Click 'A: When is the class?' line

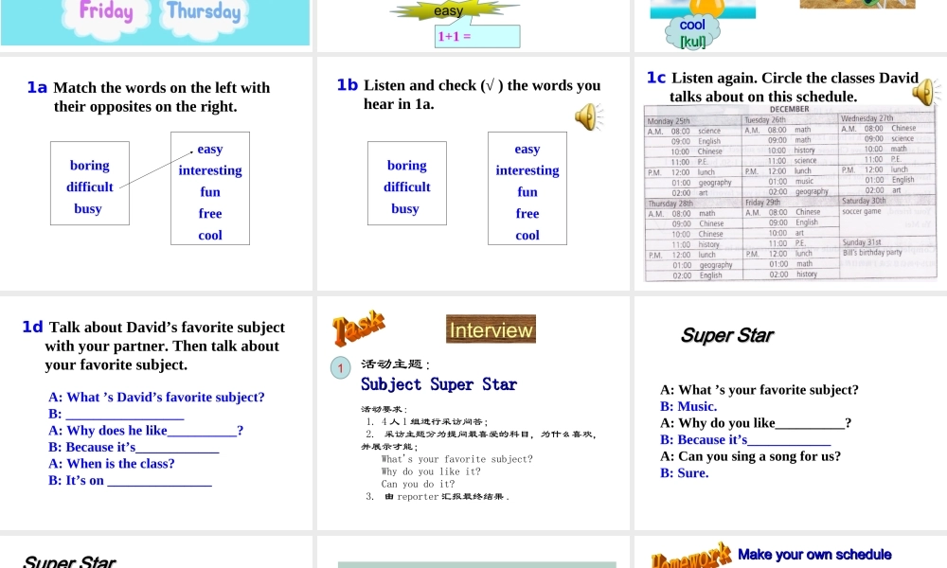pos(112,464)
